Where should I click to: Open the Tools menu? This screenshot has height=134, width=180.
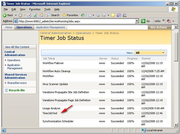click(47, 9)
